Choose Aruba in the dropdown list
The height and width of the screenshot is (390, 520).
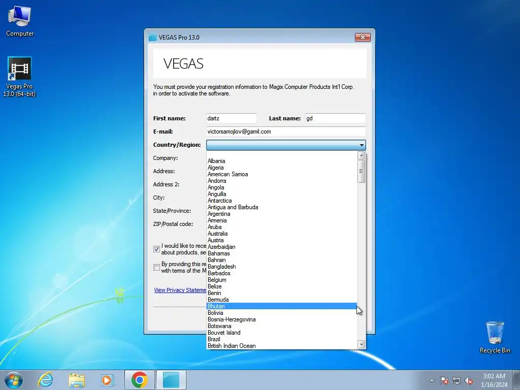click(281, 227)
